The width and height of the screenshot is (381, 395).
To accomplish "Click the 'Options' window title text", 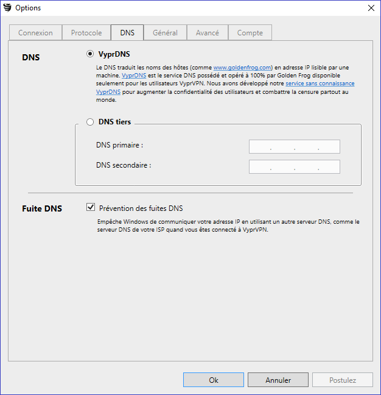I will click(x=28, y=8).
